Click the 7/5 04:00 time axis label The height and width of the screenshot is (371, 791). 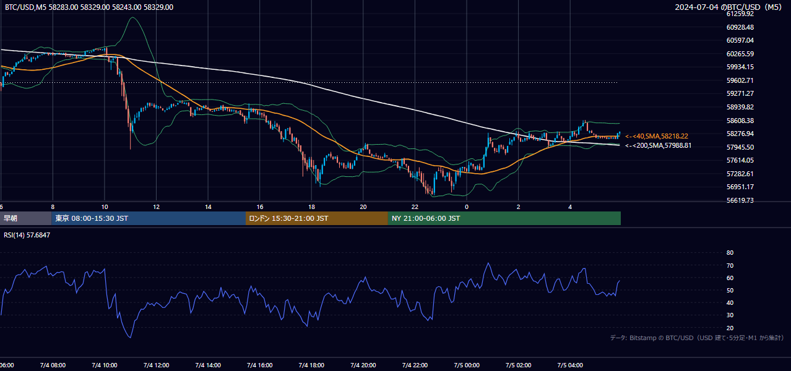[570, 365]
